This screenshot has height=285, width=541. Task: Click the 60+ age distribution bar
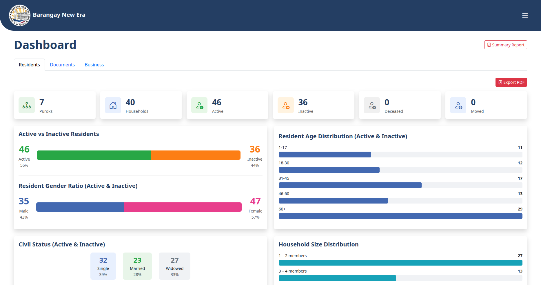coord(400,216)
